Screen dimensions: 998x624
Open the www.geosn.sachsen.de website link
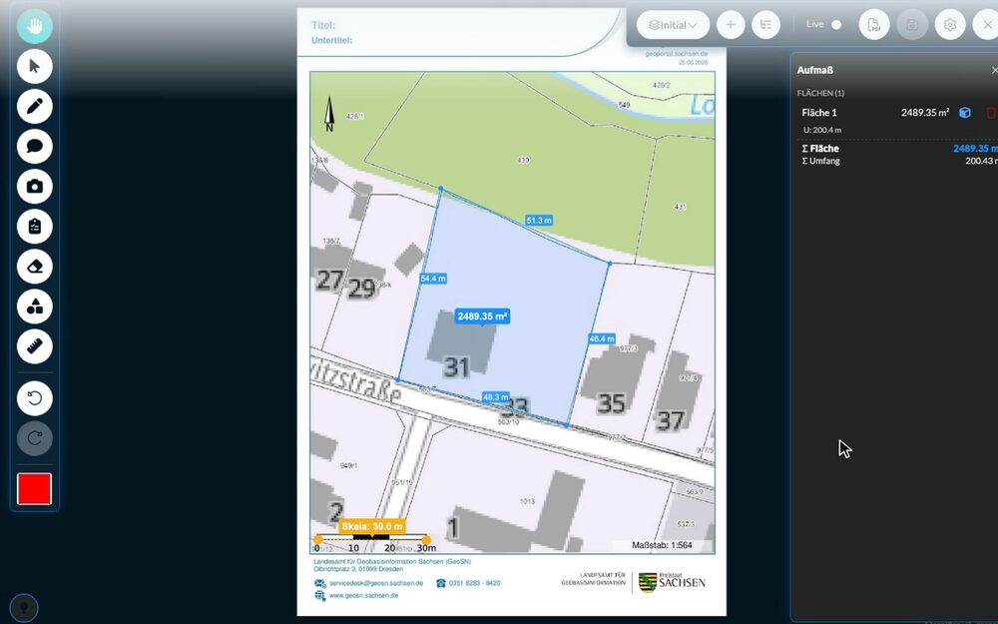[364, 595]
